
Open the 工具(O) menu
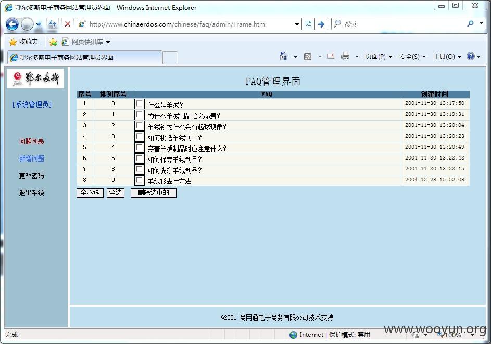click(447, 57)
